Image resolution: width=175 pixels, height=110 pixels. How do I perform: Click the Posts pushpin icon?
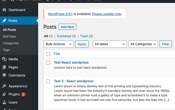coord(4,21)
